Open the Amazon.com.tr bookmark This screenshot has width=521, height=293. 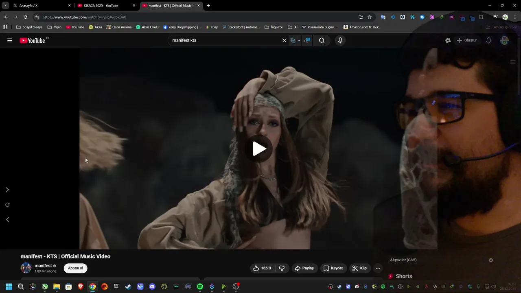tap(362, 27)
